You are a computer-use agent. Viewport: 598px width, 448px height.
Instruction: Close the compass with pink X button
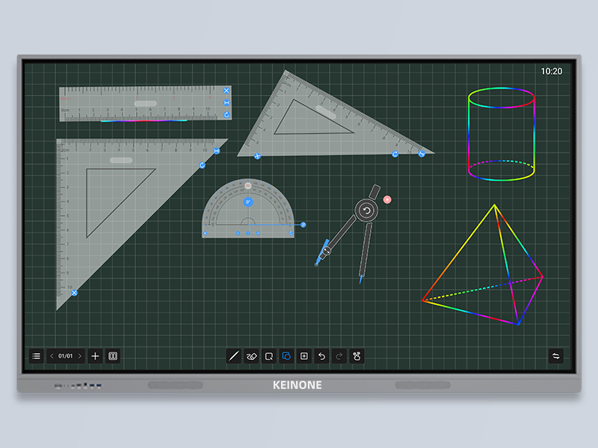387,199
